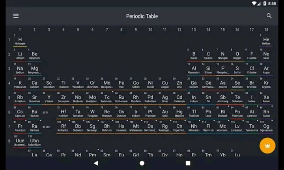Image resolution: width=284 pixels, height=170 pixels.
Task: Open the Oxygen element details
Action: 237,55
